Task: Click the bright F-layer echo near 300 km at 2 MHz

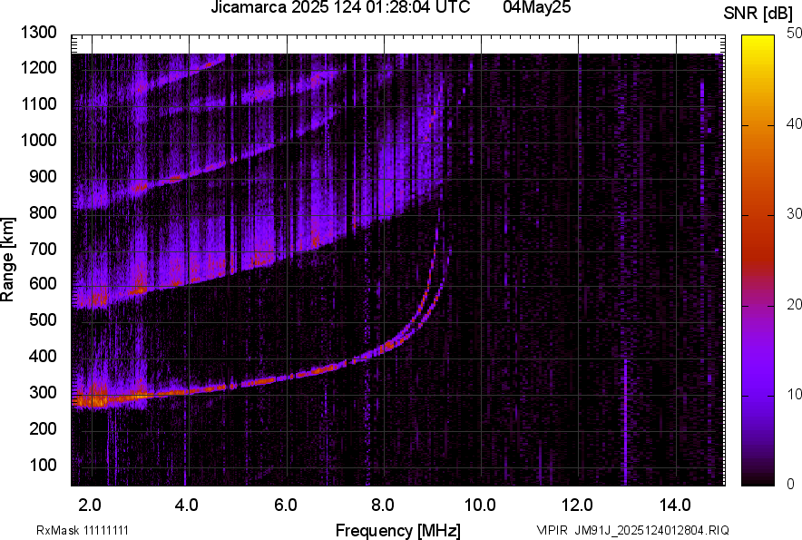Action: [93, 398]
